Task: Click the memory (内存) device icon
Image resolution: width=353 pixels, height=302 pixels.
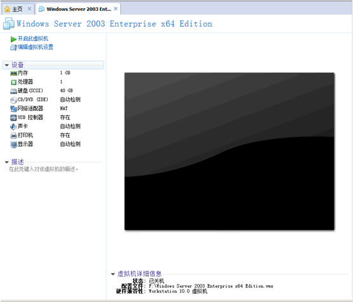Action: (13, 73)
